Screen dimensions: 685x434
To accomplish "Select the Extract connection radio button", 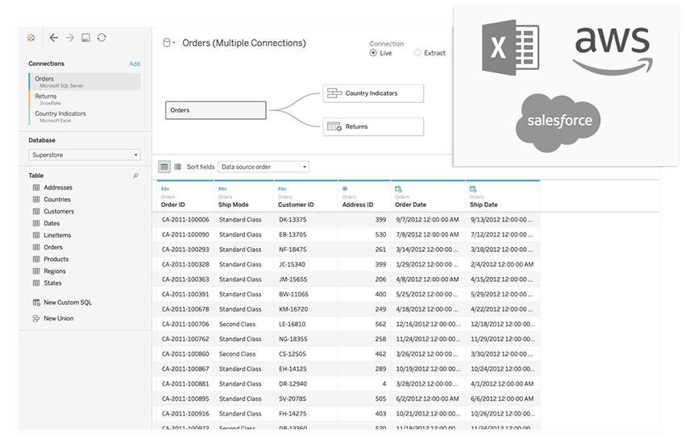I will 417,53.
